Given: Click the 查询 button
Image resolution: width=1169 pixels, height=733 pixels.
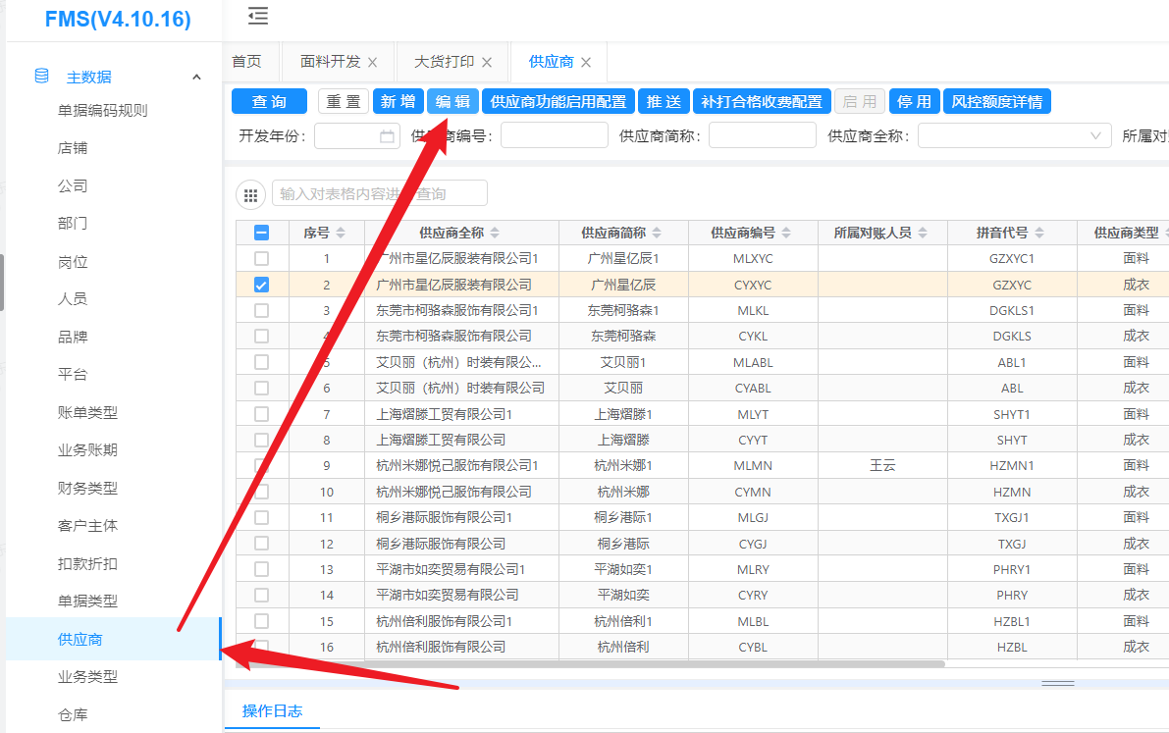Looking at the screenshot, I should tap(269, 102).
